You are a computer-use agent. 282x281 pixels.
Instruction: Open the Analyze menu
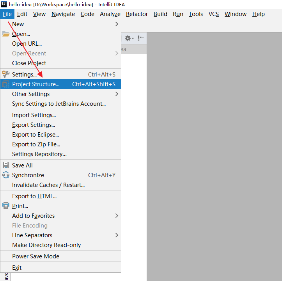[x=110, y=14]
